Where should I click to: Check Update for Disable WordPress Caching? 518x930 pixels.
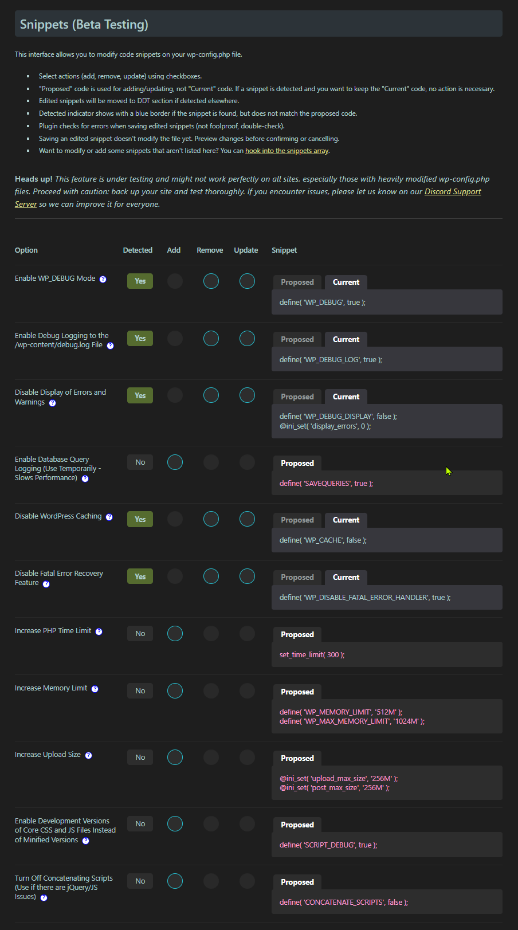[x=247, y=519]
